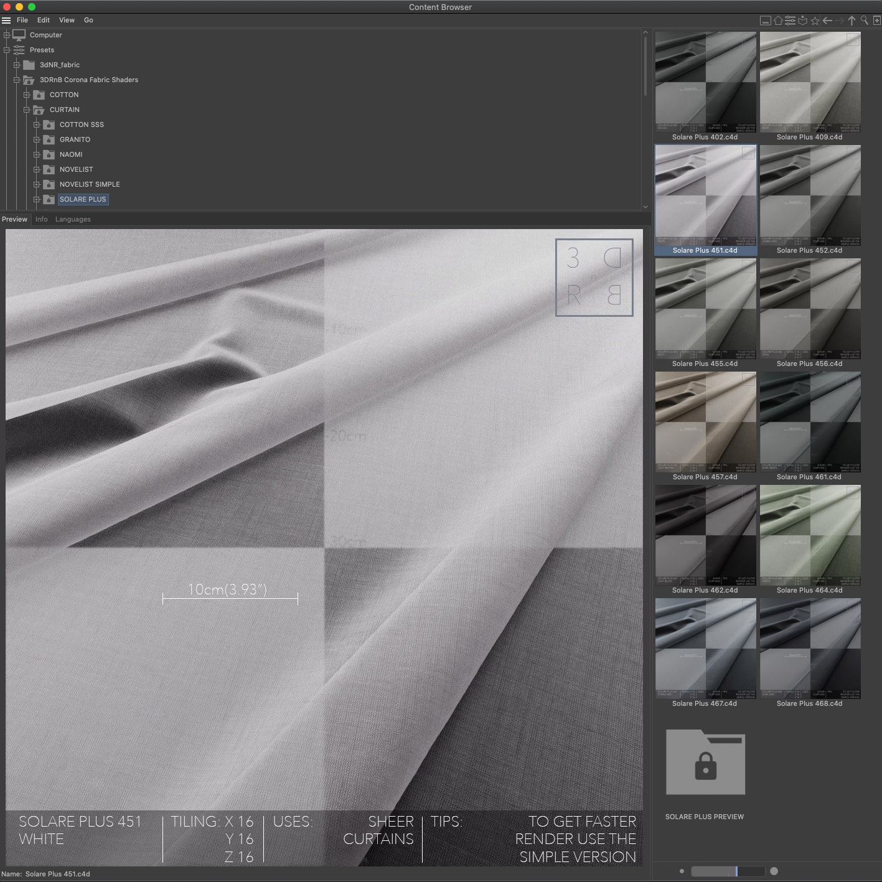Open the locked SOLARE PLUS PREVIEW folder
The height and width of the screenshot is (882, 882).
coord(705,762)
